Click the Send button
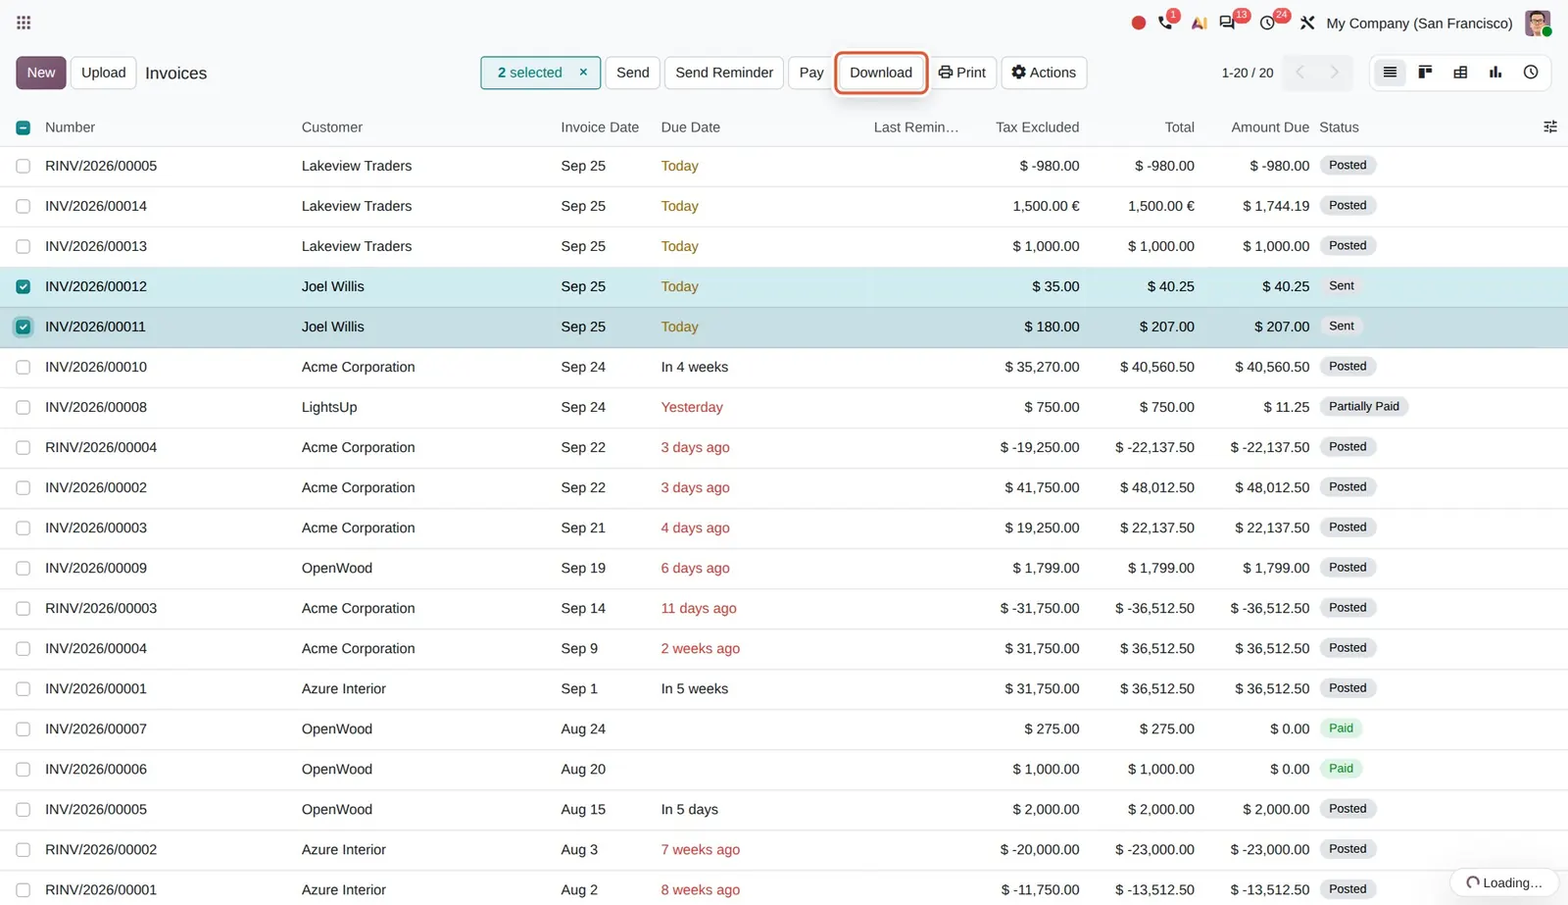 tap(633, 73)
